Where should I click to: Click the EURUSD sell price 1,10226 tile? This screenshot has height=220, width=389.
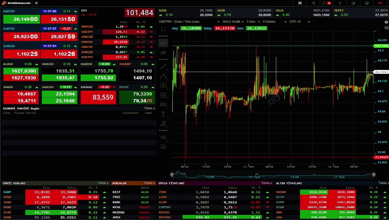coord(59,54)
